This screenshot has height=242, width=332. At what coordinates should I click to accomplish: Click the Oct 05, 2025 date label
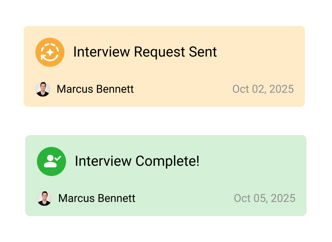point(264,198)
